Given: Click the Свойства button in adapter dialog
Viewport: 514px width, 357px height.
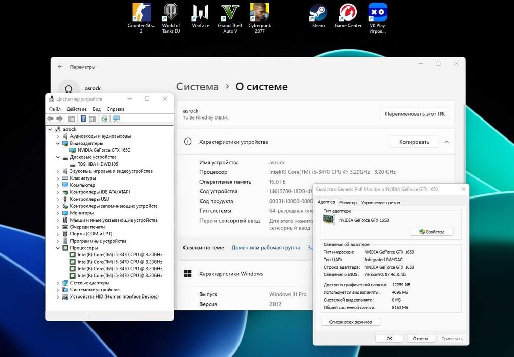Looking at the screenshot, I should coord(432,232).
